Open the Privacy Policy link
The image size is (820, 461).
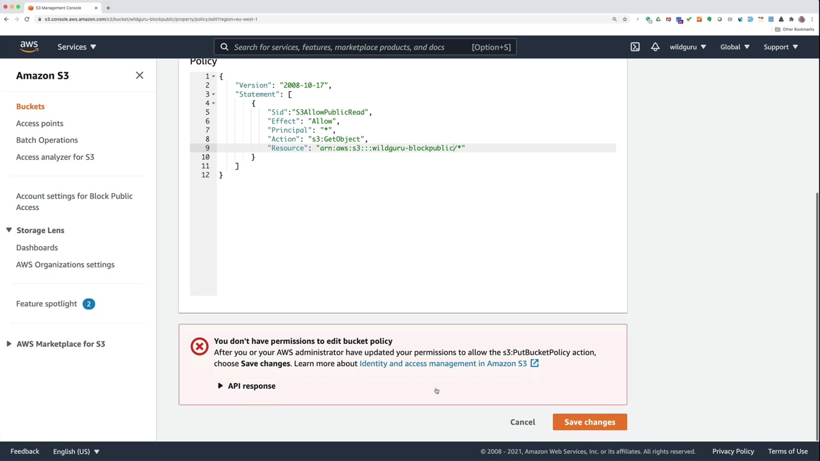pyautogui.click(x=733, y=451)
